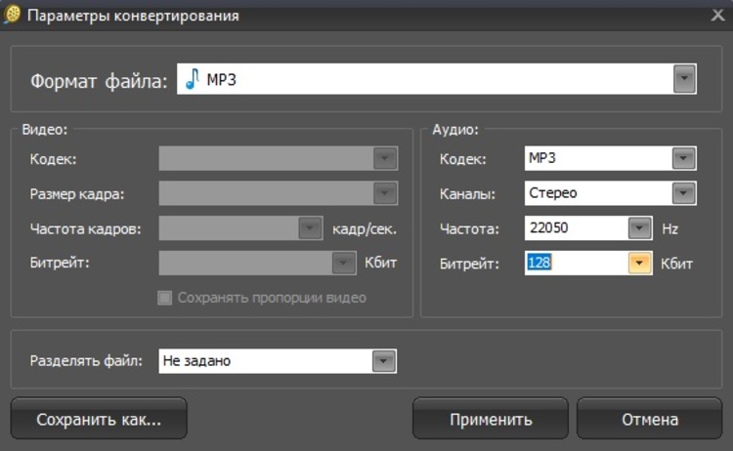Expand the video bitrate dropdown
The image size is (733, 451).
(x=344, y=263)
